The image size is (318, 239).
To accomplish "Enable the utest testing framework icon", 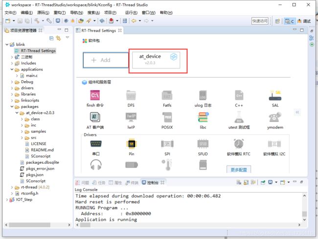I will pyautogui.click(x=239, y=117).
